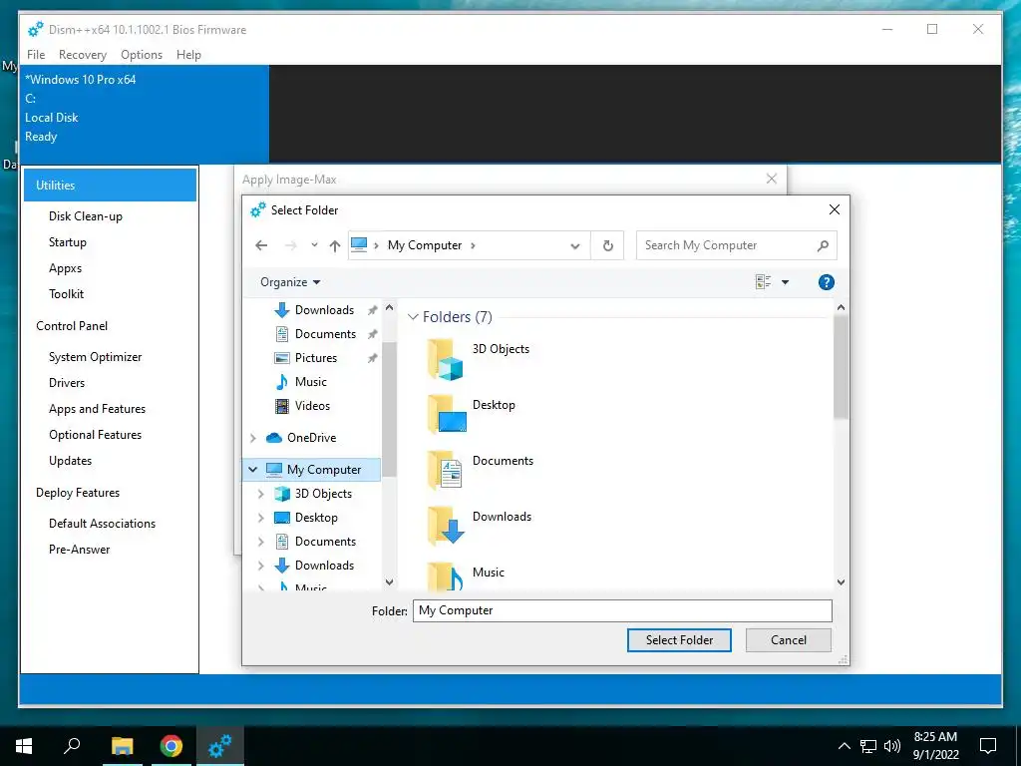The height and width of the screenshot is (766, 1021).
Task: Open File Explorer from taskbar
Action: (122, 746)
